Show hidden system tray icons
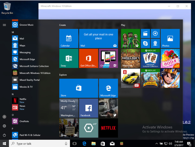 [157, 144]
